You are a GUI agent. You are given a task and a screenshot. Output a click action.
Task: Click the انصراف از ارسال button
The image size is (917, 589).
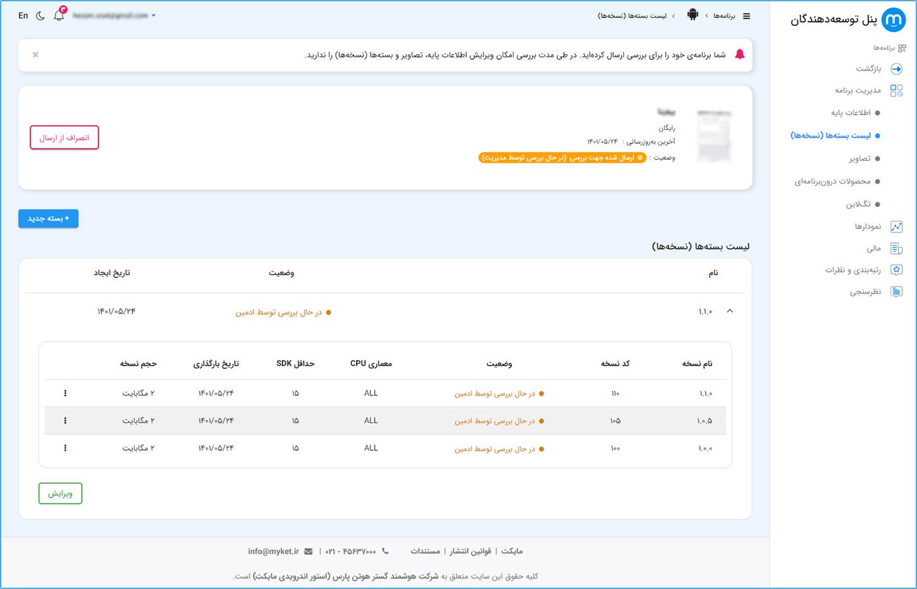click(x=64, y=137)
